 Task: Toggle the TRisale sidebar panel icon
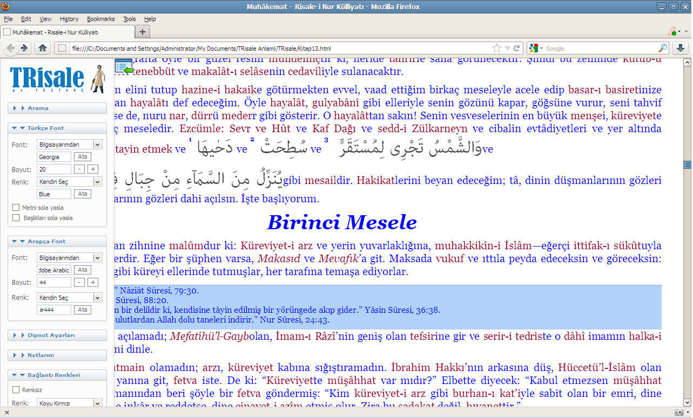click(124, 67)
